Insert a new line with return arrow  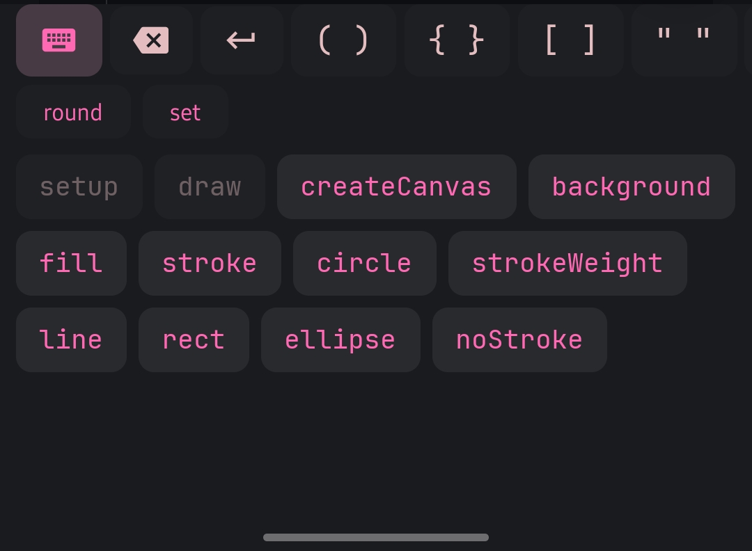pos(241,40)
